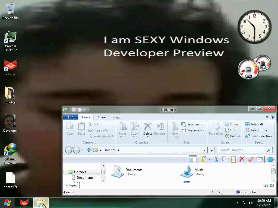Select the photos folder on desktop
This screenshot has width=278, height=208.
point(10,96)
